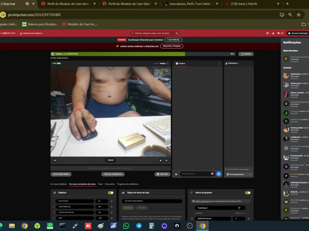Click the fullscreen icon on the video feed

tap(167, 71)
